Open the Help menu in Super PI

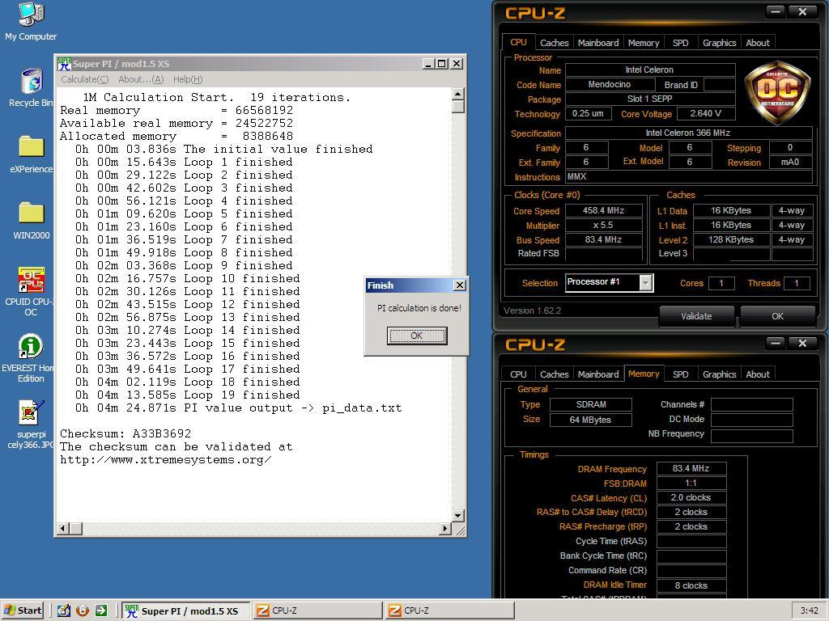pyautogui.click(x=188, y=79)
